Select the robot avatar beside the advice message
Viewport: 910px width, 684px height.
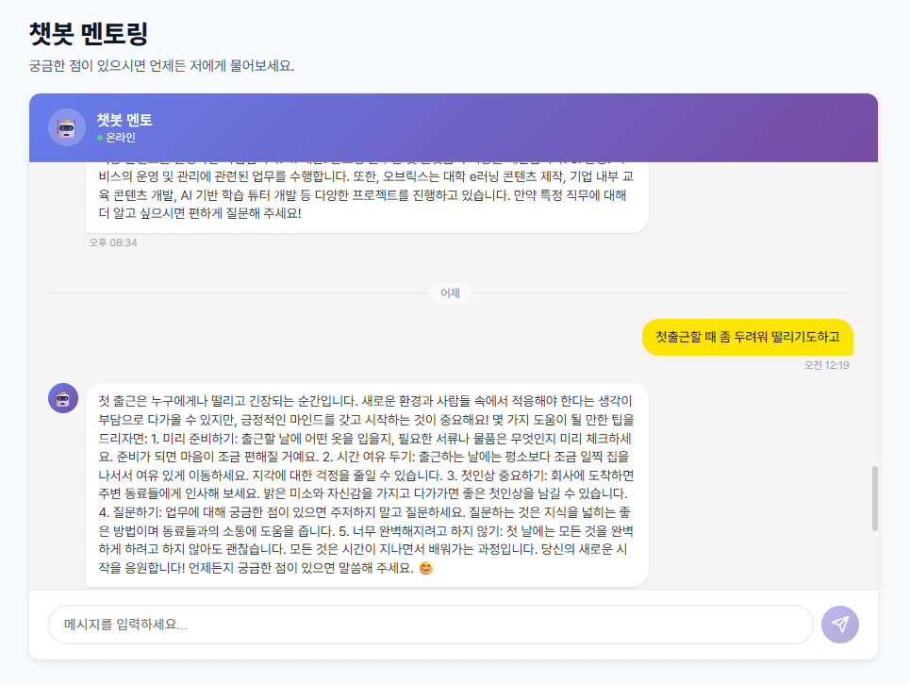click(x=62, y=398)
